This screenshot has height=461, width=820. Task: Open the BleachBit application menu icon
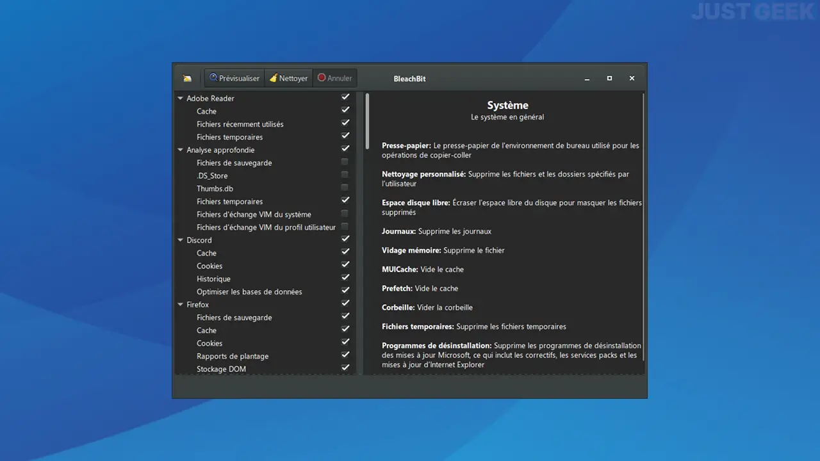tap(187, 78)
